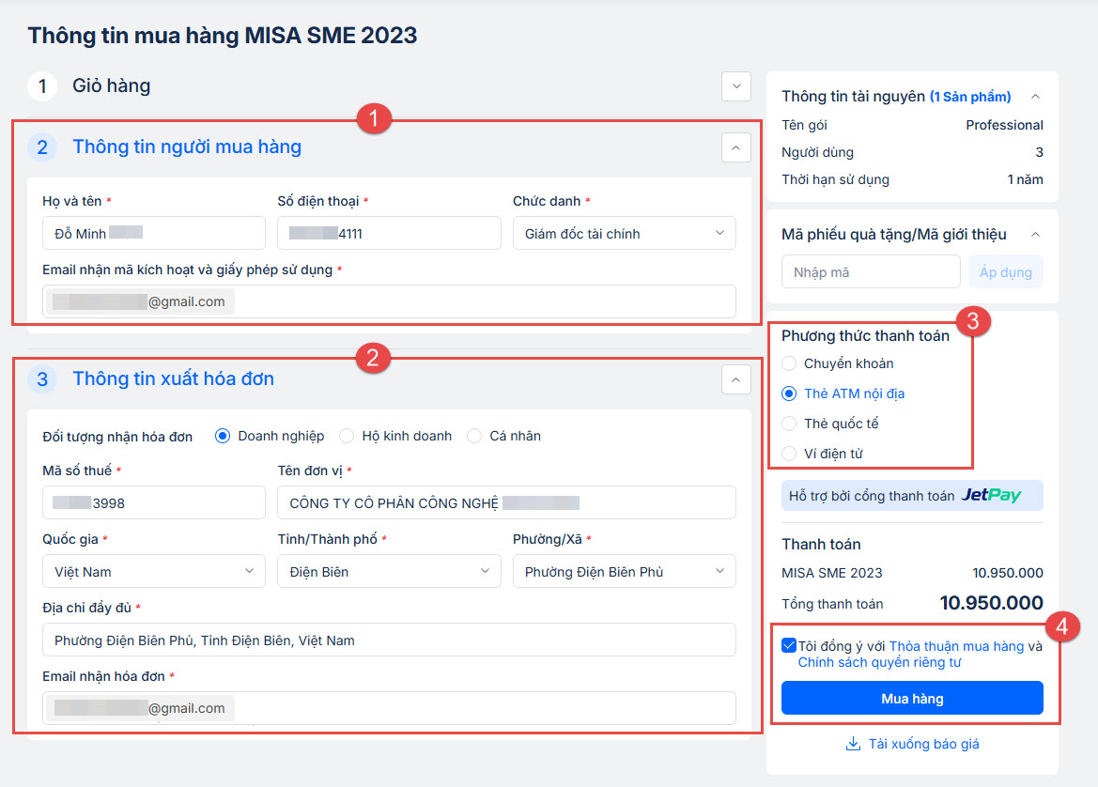Click the download icon beside Tải xuống báo giá
Viewport: 1098px width, 787px height.
click(853, 744)
